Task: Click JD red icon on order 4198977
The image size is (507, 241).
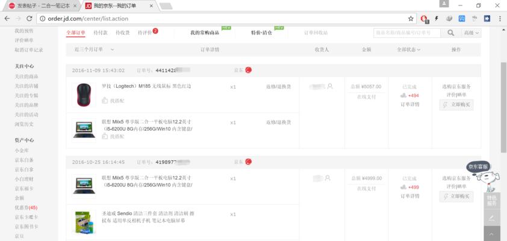Action: [248, 161]
